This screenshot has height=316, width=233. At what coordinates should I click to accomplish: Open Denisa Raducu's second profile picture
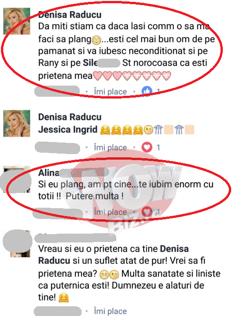17,124
